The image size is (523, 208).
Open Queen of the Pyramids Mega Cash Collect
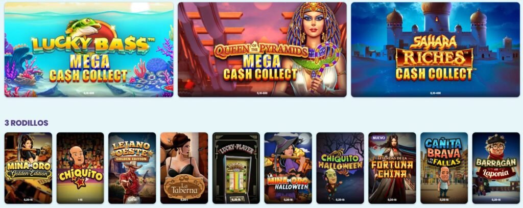click(x=262, y=50)
